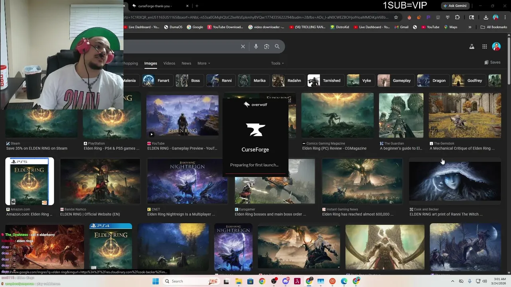Bookmark this page with the star icon
The width and height of the screenshot is (511, 287).
click(396, 17)
